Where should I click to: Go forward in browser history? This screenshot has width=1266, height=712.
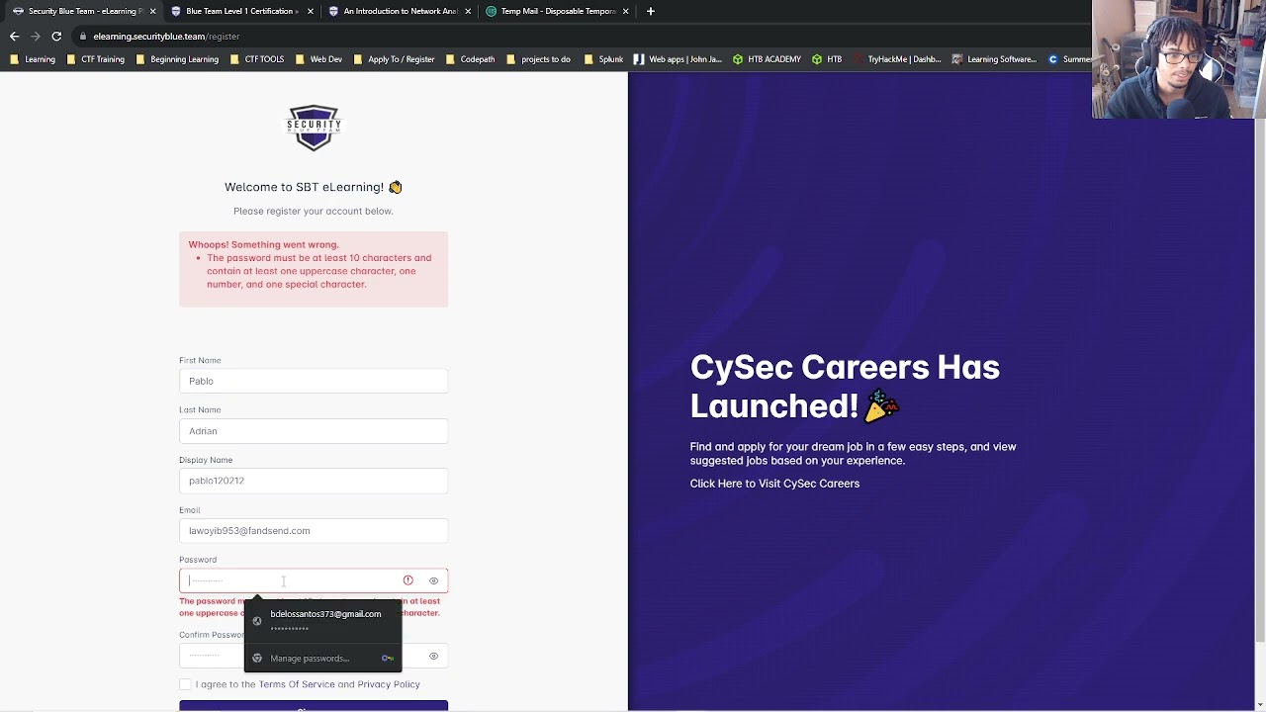click(x=36, y=37)
